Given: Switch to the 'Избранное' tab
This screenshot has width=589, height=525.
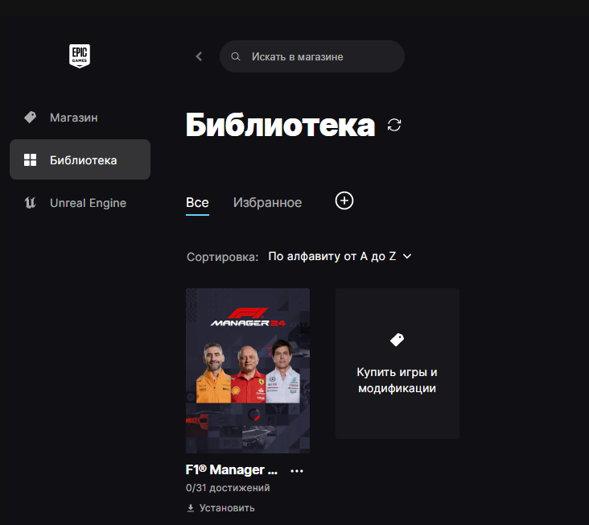Looking at the screenshot, I should [267, 203].
